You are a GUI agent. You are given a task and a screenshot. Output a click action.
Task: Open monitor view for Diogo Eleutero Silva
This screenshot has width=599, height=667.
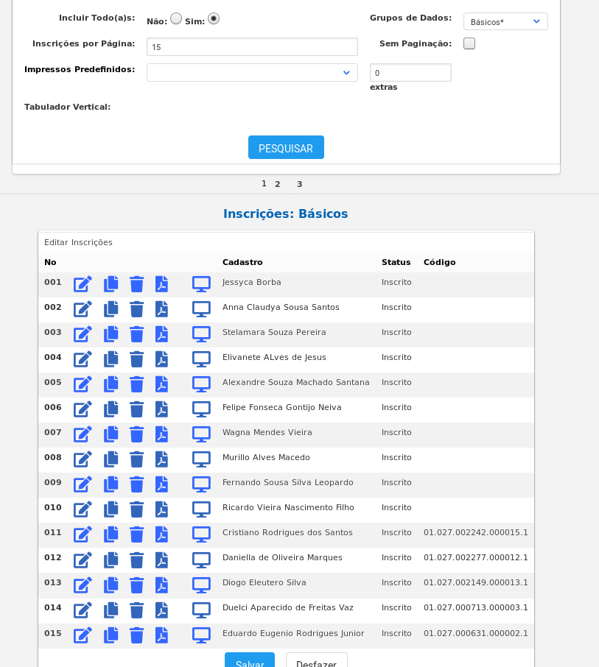click(201, 585)
